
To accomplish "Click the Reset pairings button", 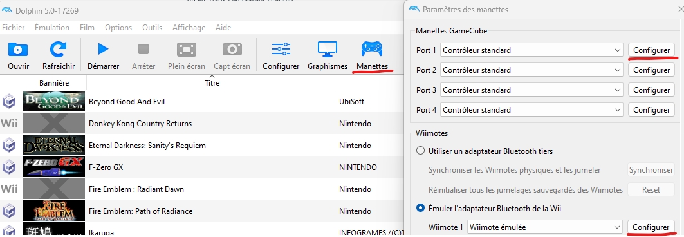I will [651, 190].
